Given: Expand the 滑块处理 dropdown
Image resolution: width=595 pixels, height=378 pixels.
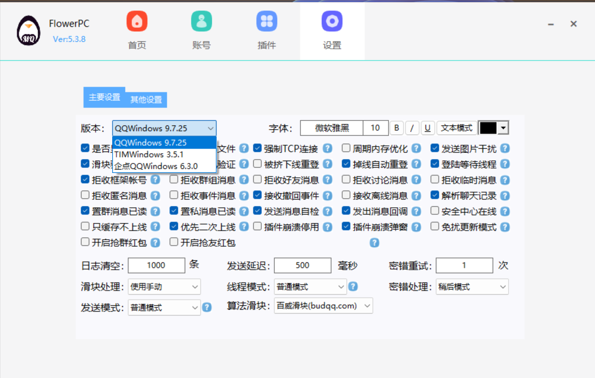Looking at the screenshot, I should [x=164, y=287].
